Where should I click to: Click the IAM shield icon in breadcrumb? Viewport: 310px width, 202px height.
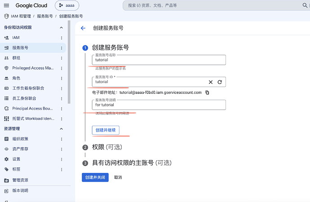pos(6,16)
